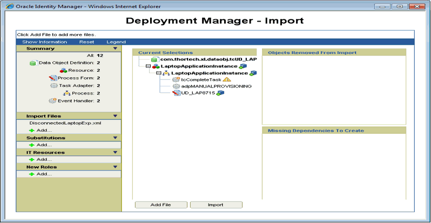Click Add... link under Substitutions

click(x=44, y=145)
